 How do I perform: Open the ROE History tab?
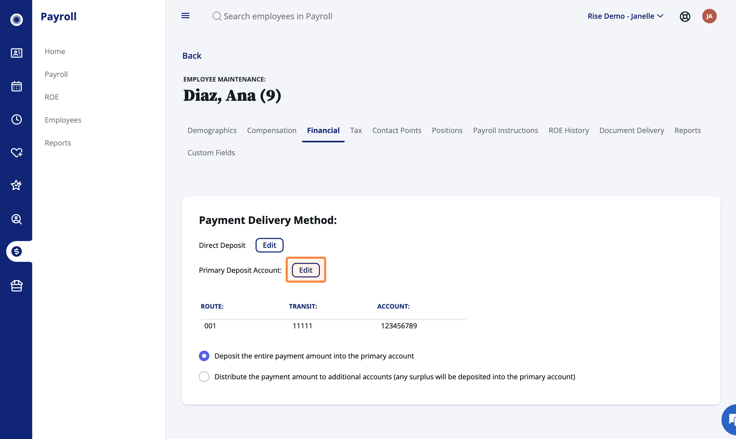pos(569,130)
